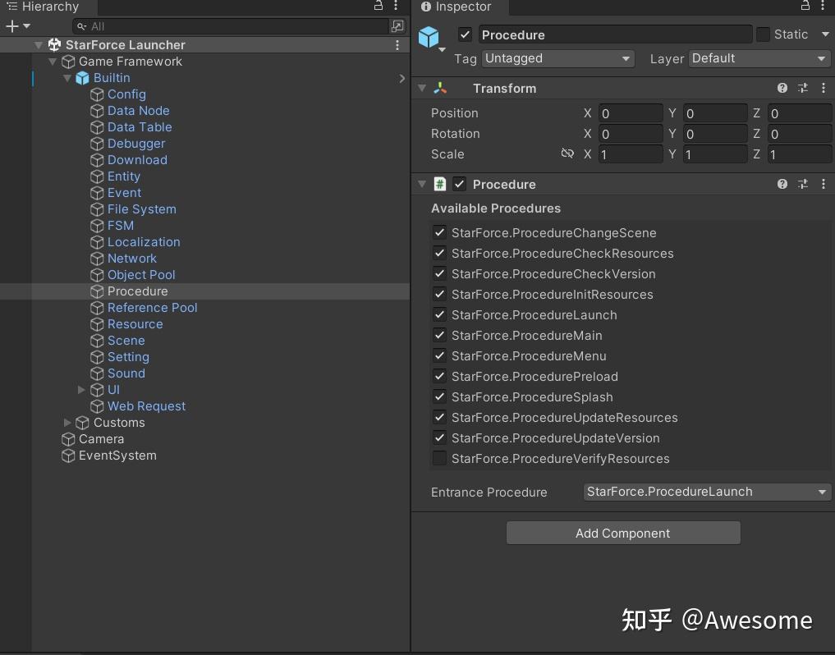This screenshot has height=655, width=835.
Task: Toggle the Scale constrain proportions link icon
Action: click(x=567, y=154)
